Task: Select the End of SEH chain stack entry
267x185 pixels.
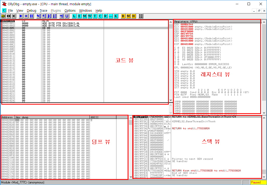Action: coord(184,173)
